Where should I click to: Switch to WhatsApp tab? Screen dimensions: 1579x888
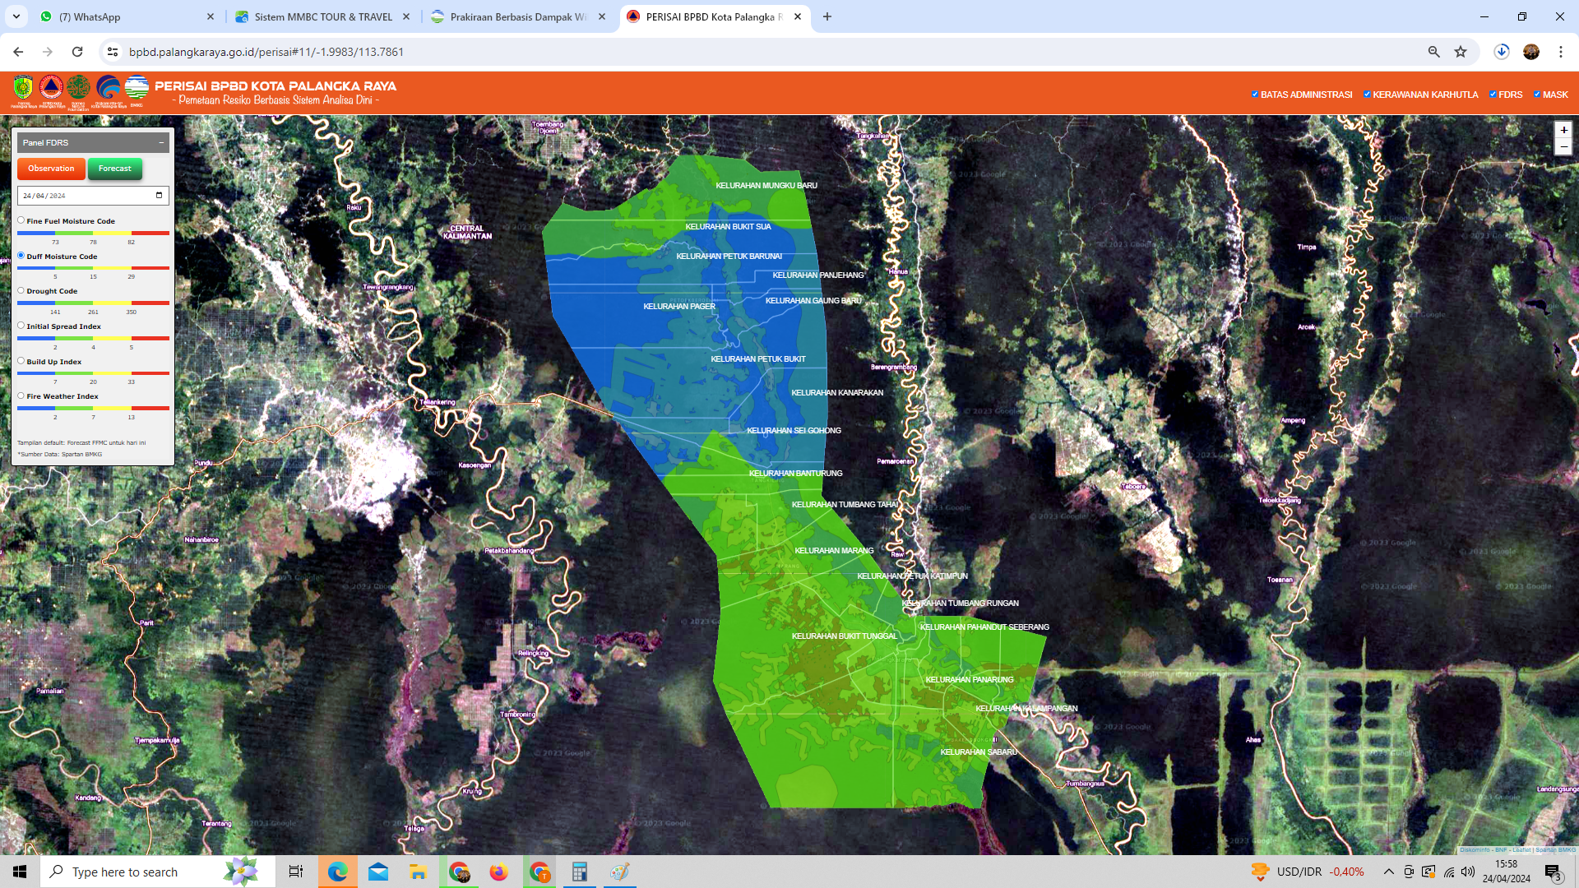coord(127,16)
